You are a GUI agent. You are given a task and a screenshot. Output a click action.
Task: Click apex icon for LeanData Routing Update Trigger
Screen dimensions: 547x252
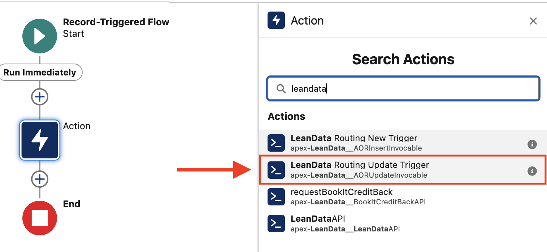coord(276,170)
